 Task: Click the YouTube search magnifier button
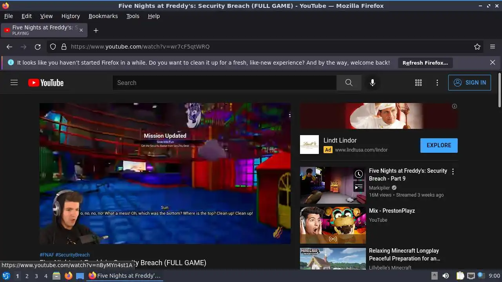tap(349, 83)
